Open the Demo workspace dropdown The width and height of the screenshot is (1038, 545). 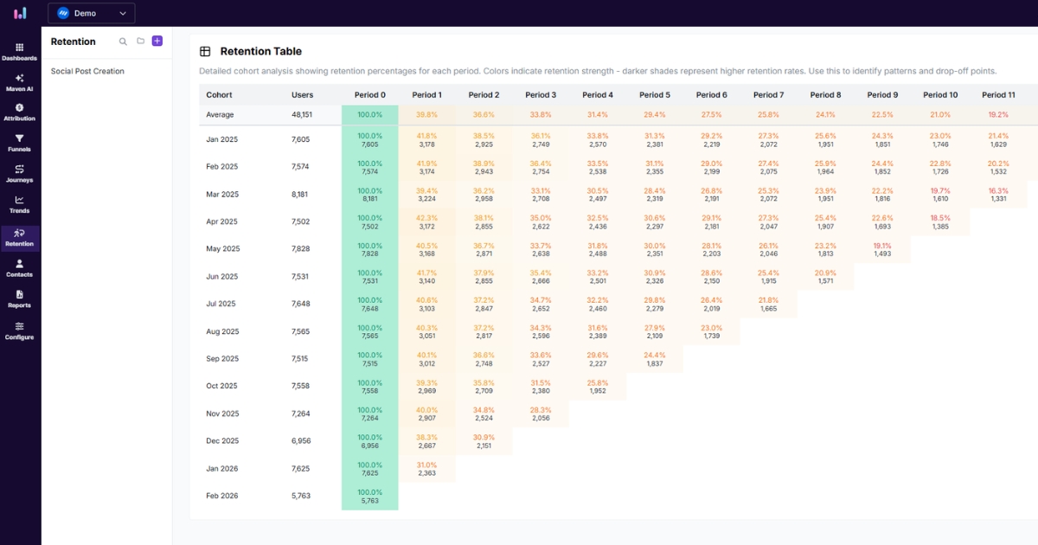[x=91, y=13]
